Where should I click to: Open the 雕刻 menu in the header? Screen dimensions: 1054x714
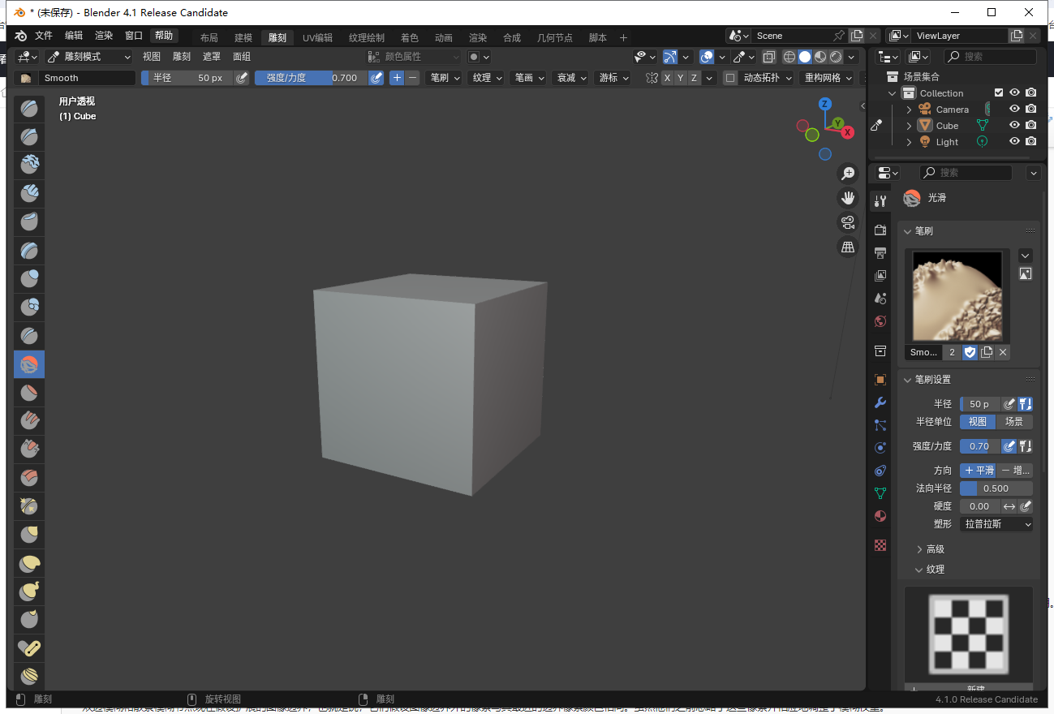[x=180, y=56]
